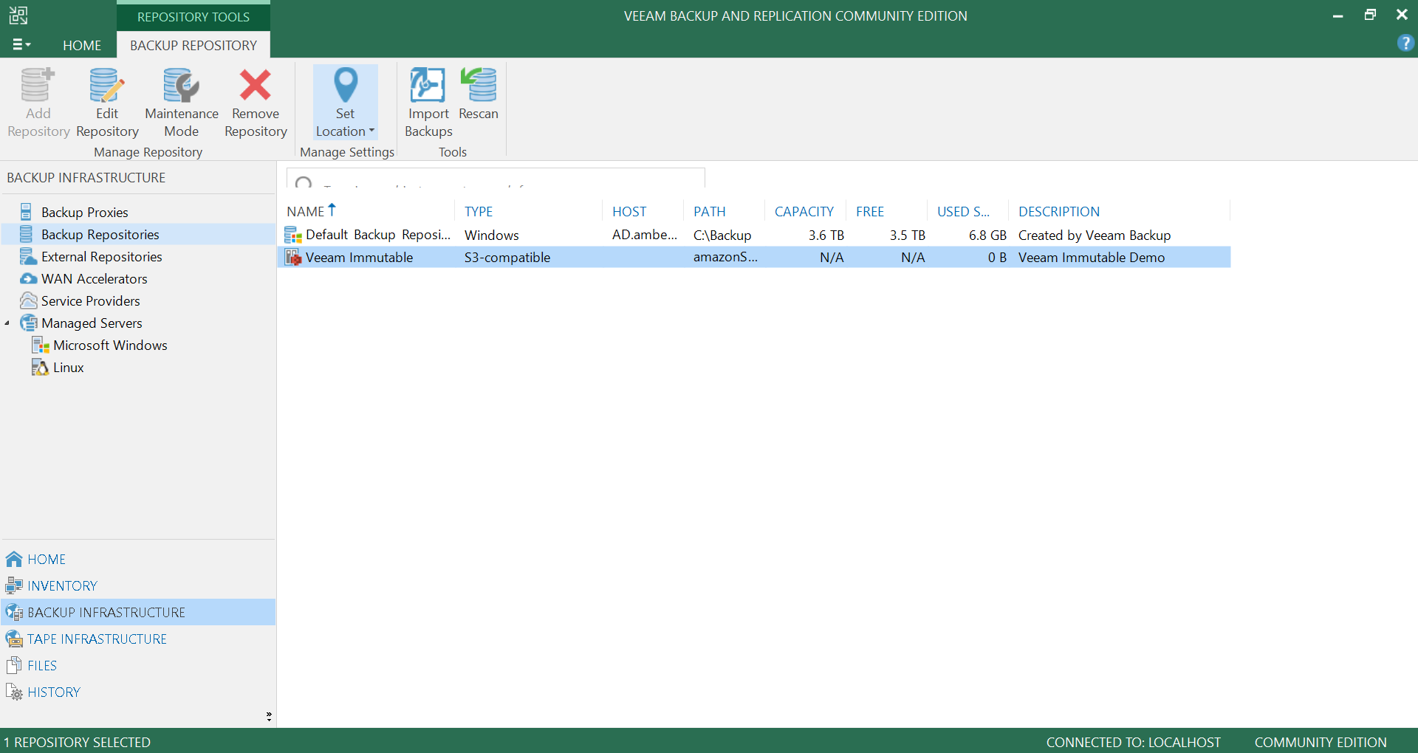Select Backup Proxies in the tree
1418x753 pixels.
(x=85, y=213)
